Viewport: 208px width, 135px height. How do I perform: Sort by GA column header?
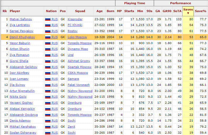pos(158,11)
